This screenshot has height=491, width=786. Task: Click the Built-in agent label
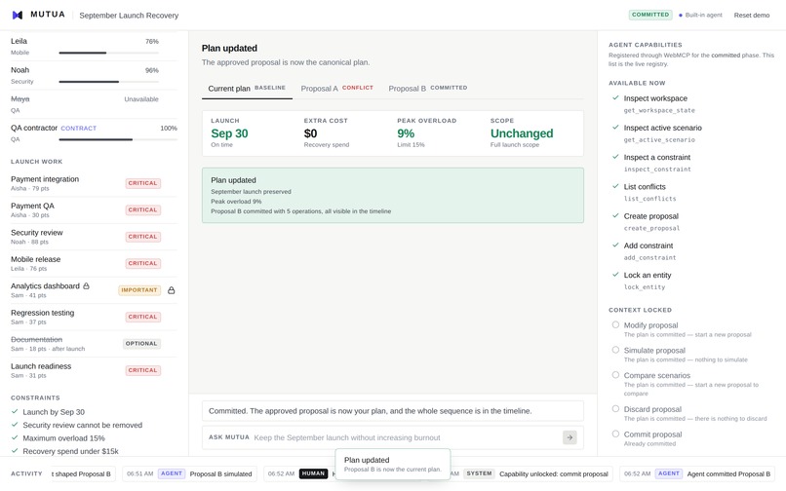703,15
